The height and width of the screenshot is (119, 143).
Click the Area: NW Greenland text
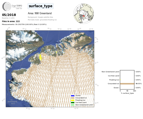[40, 13]
